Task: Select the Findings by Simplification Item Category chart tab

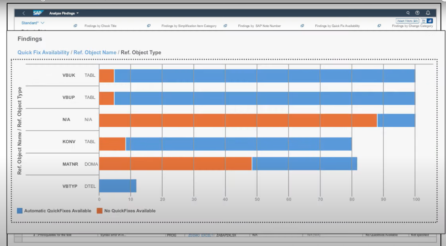Action: 189,26
